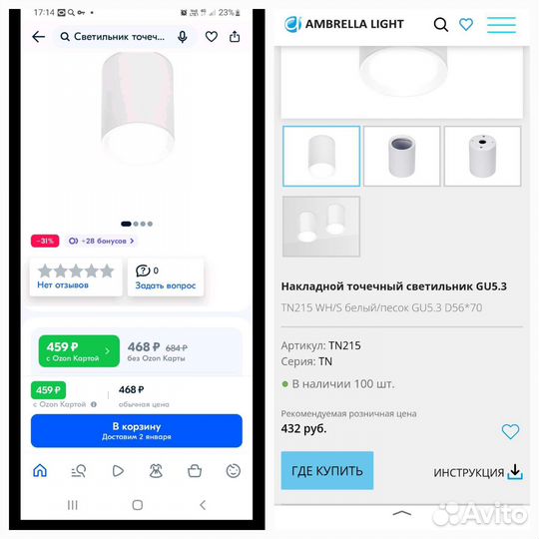Click the ГДЕ КУПИТЬ button
Screen dimensions: 539x539
pos(327,470)
